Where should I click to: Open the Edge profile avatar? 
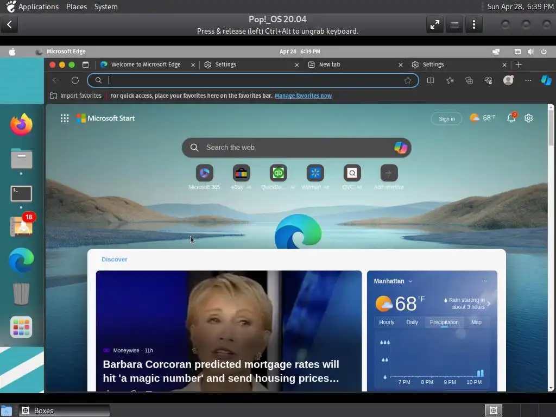point(508,80)
